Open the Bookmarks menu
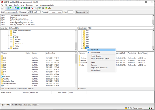Viewport: 155px width, 110px height. coord(30,5)
